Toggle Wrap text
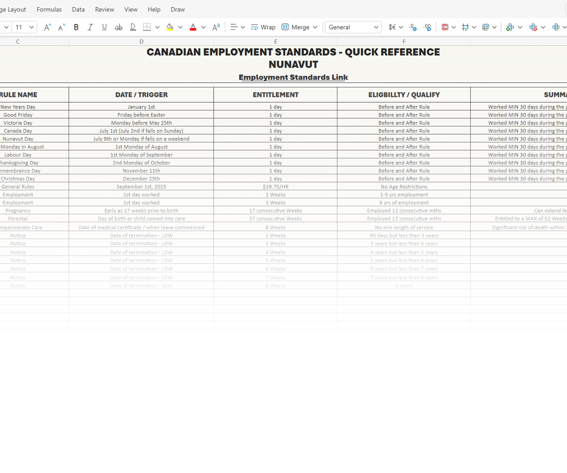Viewport: 567px width, 473px height. coord(263,27)
